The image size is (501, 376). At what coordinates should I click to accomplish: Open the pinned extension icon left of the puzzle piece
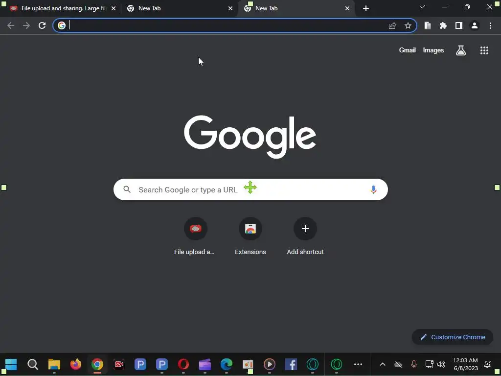(x=428, y=25)
